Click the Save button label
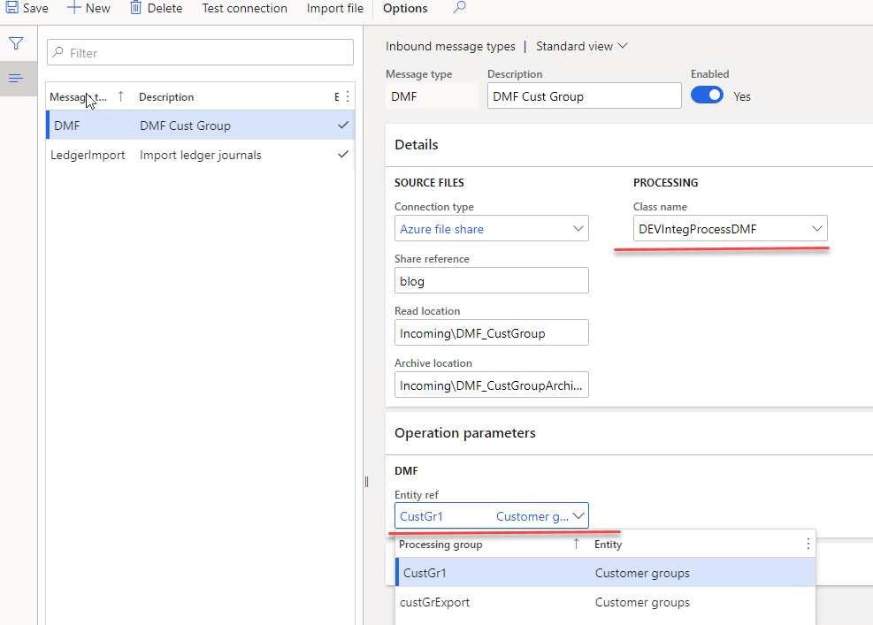The width and height of the screenshot is (873, 625). tap(35, 8)
